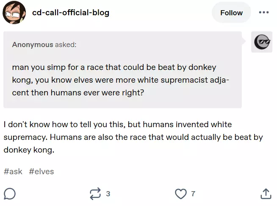Click the ask bubble's pointer toward the avatar
The height and width of the screenshot is (206, 277).
coord(244,41)
